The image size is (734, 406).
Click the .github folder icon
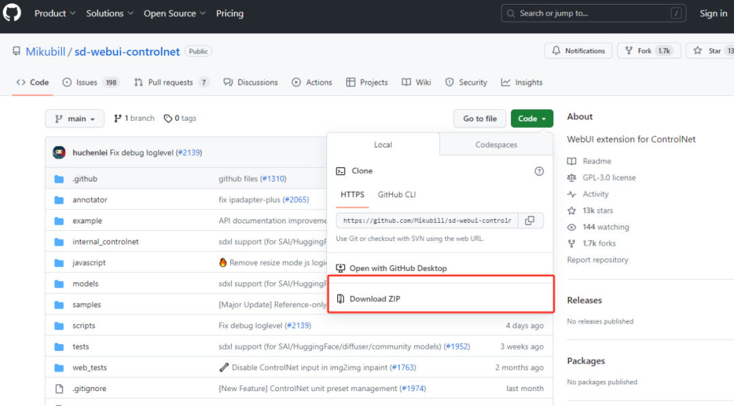59,179
